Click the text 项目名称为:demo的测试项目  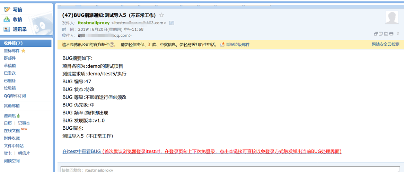point(93,66)
